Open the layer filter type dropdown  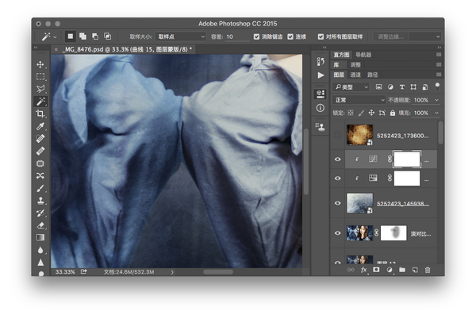click(351, 87)
